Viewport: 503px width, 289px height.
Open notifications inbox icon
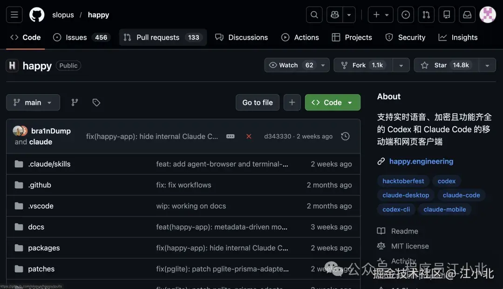(x=467, y=15)
